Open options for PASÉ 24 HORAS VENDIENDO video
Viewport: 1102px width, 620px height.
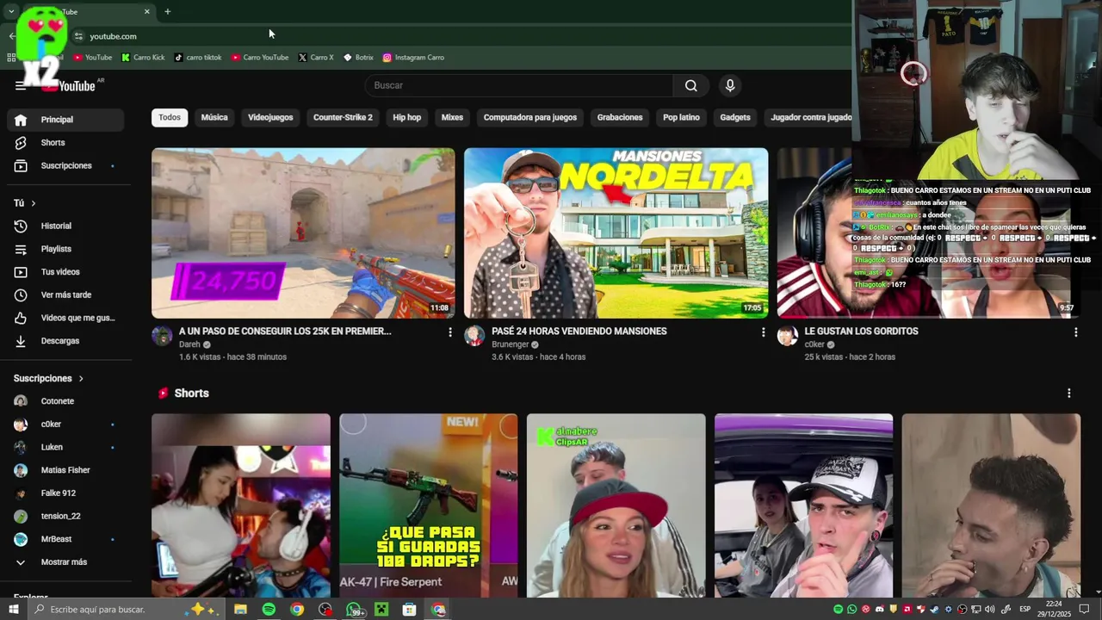[x=763, y=332]
